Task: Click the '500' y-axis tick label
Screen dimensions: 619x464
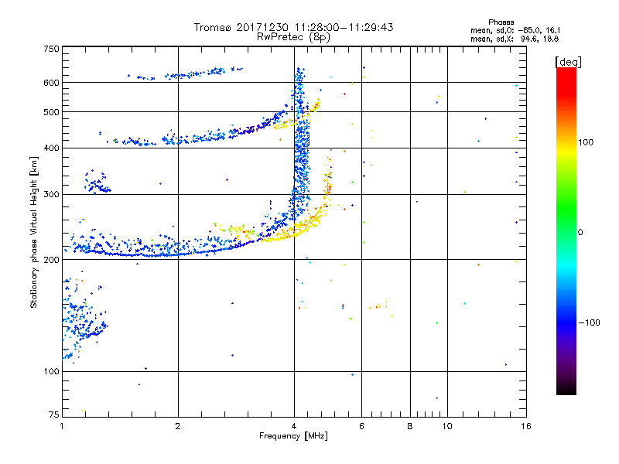Action: [51, 112]
